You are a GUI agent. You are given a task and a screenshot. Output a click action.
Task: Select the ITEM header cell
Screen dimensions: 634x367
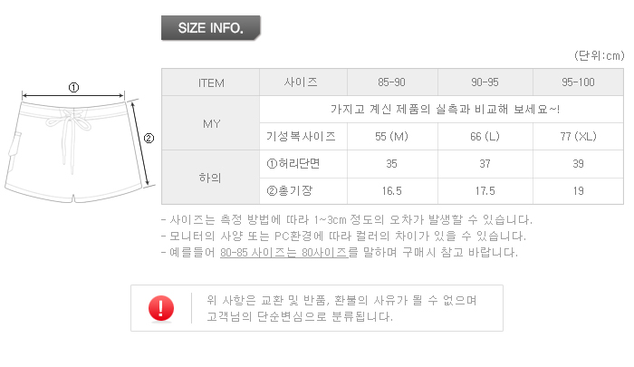pos(210,82)
